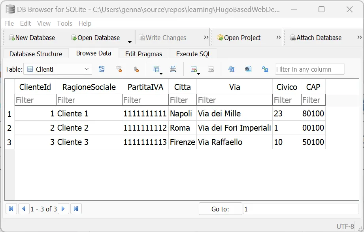Select the cell 'Napoli'
364x232 pixels.
(183, 114)
